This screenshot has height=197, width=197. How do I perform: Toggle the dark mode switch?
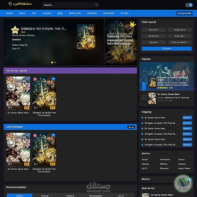(x=189, y=5)
